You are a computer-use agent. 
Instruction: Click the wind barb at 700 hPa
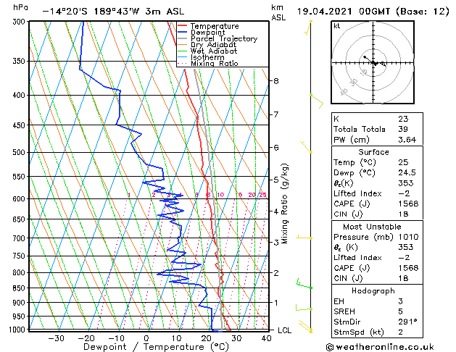304,238
